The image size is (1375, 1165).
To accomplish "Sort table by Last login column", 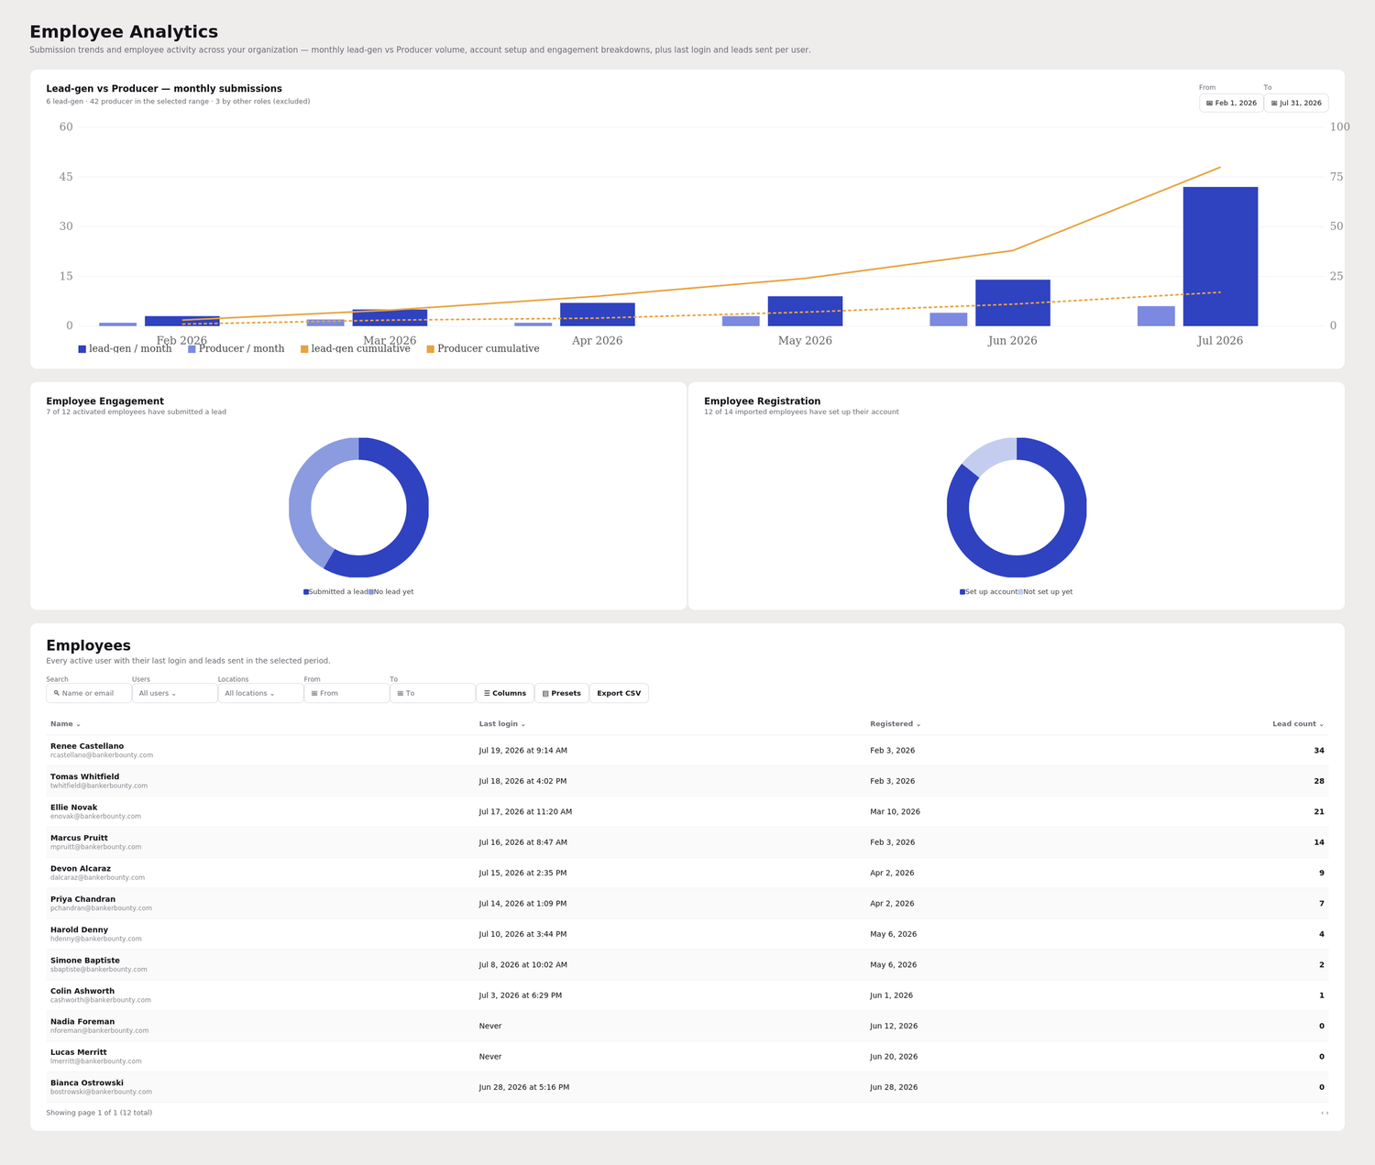I will tap(502, 724).
